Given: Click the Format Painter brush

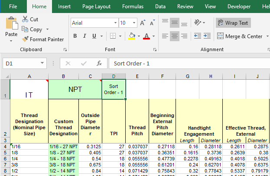Looking at the screenshot, I should point(26,39).
